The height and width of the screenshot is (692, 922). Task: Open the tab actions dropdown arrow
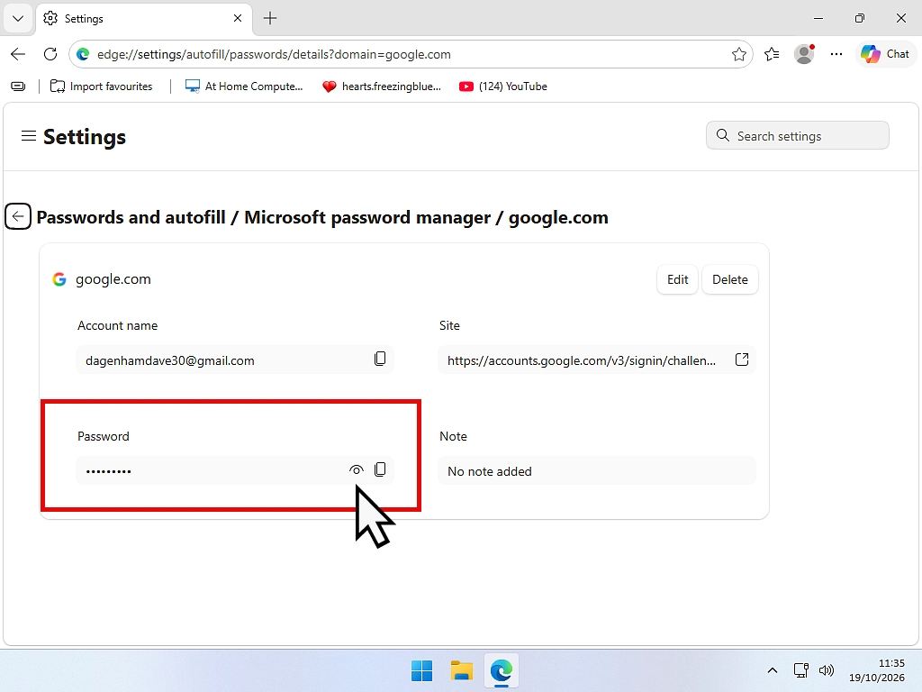[18, 18]
